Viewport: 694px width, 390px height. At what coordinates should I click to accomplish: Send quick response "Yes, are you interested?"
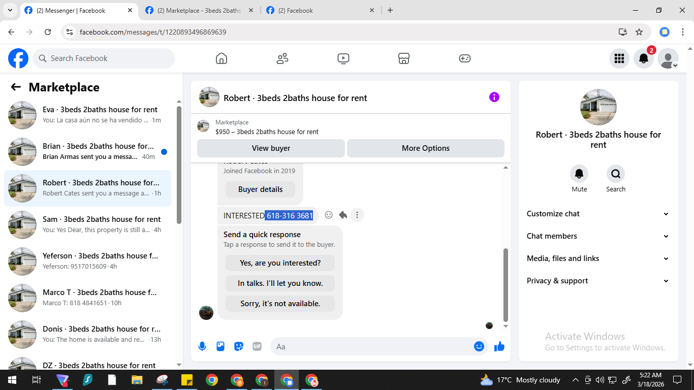tap(280, 263)
